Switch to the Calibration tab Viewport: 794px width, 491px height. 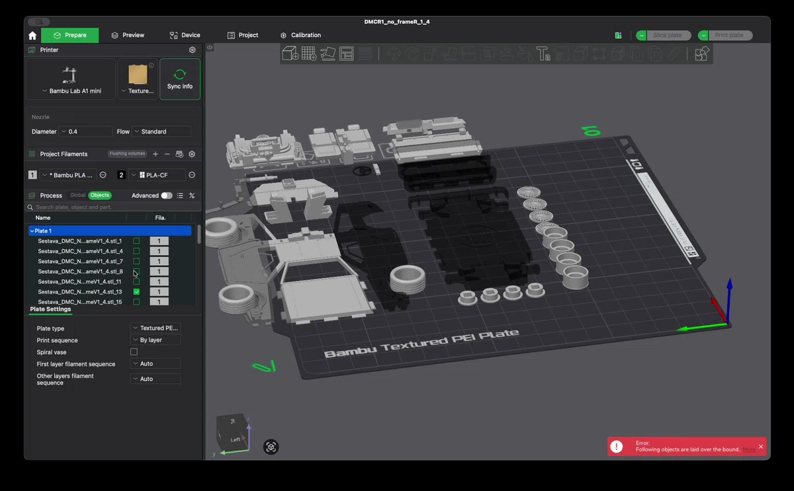300,35
